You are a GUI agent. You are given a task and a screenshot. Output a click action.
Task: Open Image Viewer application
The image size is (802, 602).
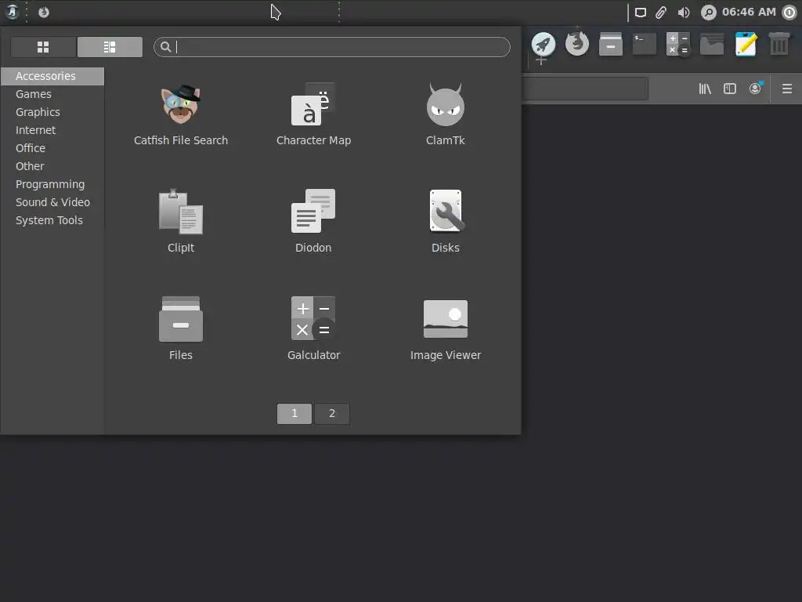(446, 328)
